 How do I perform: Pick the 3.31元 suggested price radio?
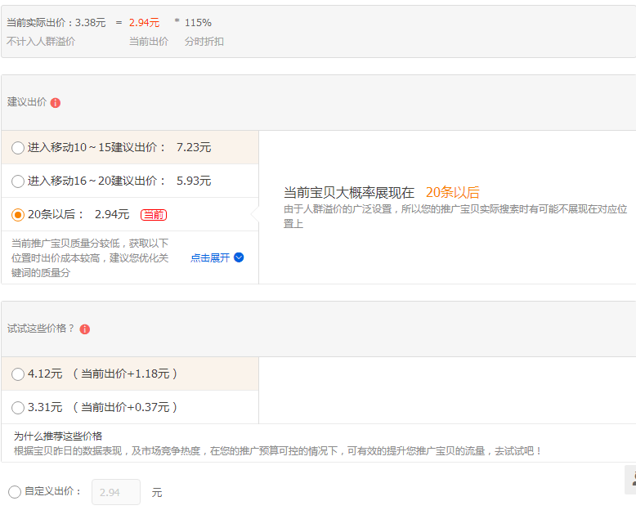(x=18, y=407)
